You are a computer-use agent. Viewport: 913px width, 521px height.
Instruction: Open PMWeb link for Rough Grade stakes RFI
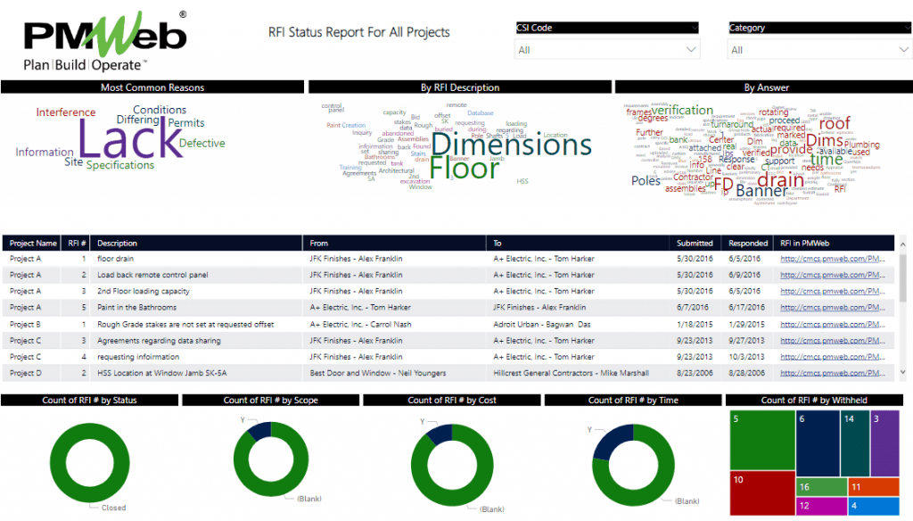coord(833,325)
